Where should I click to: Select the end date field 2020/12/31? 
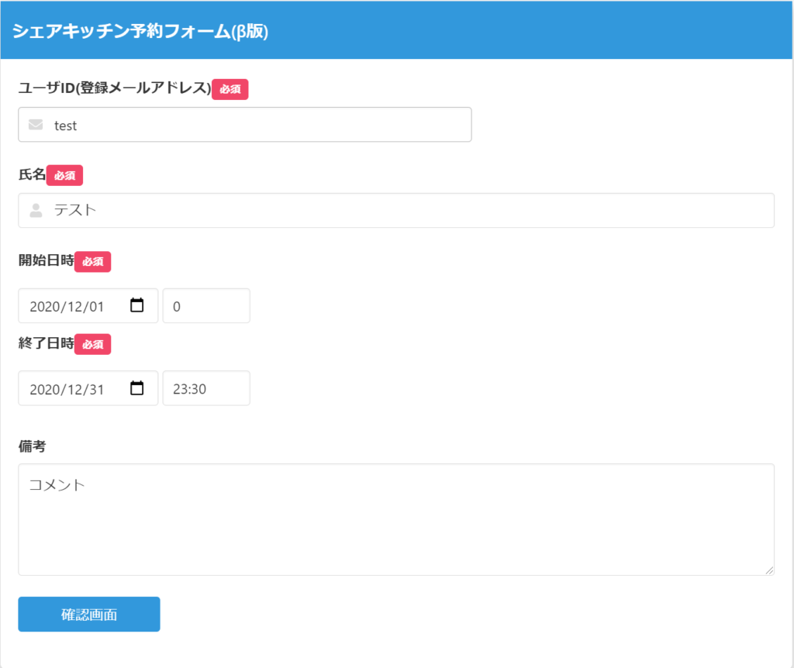click(x=88, y=388)
